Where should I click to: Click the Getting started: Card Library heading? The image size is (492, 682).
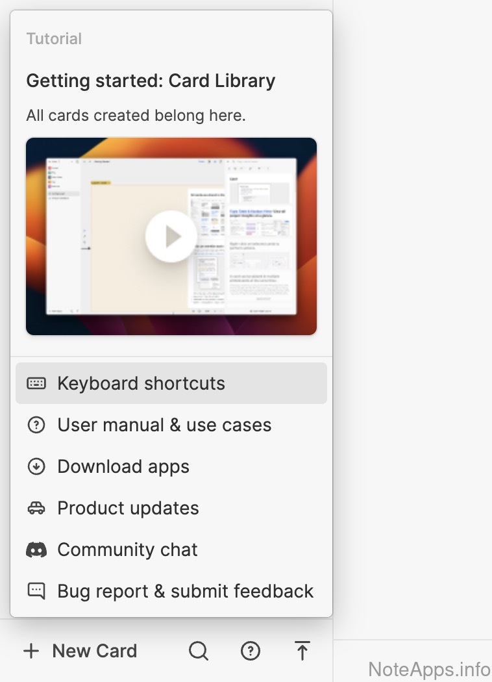[151, 81]
